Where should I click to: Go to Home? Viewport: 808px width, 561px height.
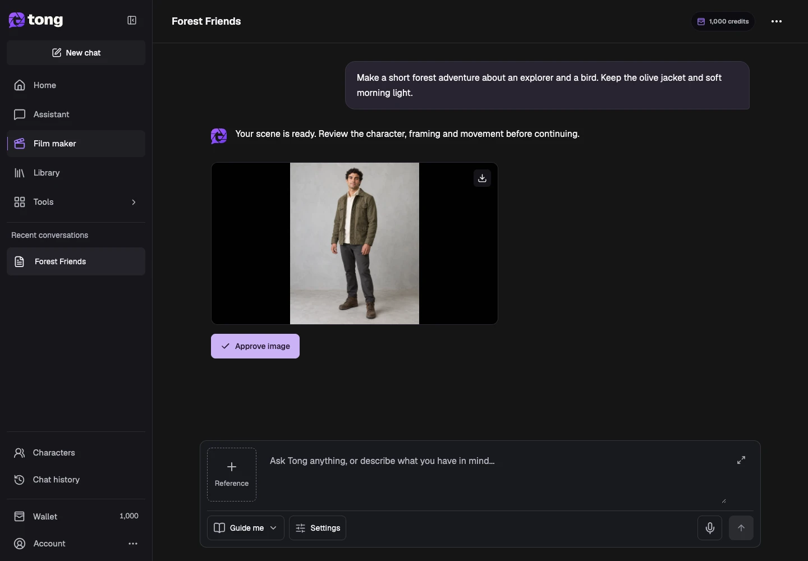coord(76,85)
